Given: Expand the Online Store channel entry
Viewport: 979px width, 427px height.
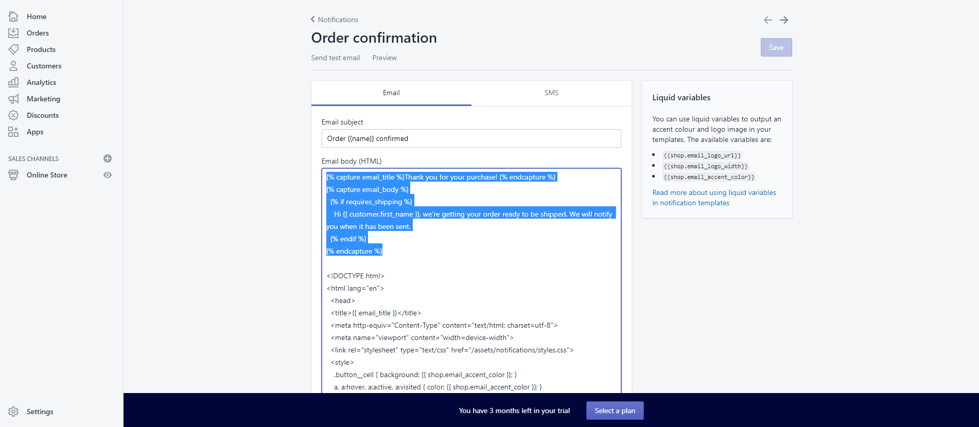Looking at the screenshot, I should (47, 175).
